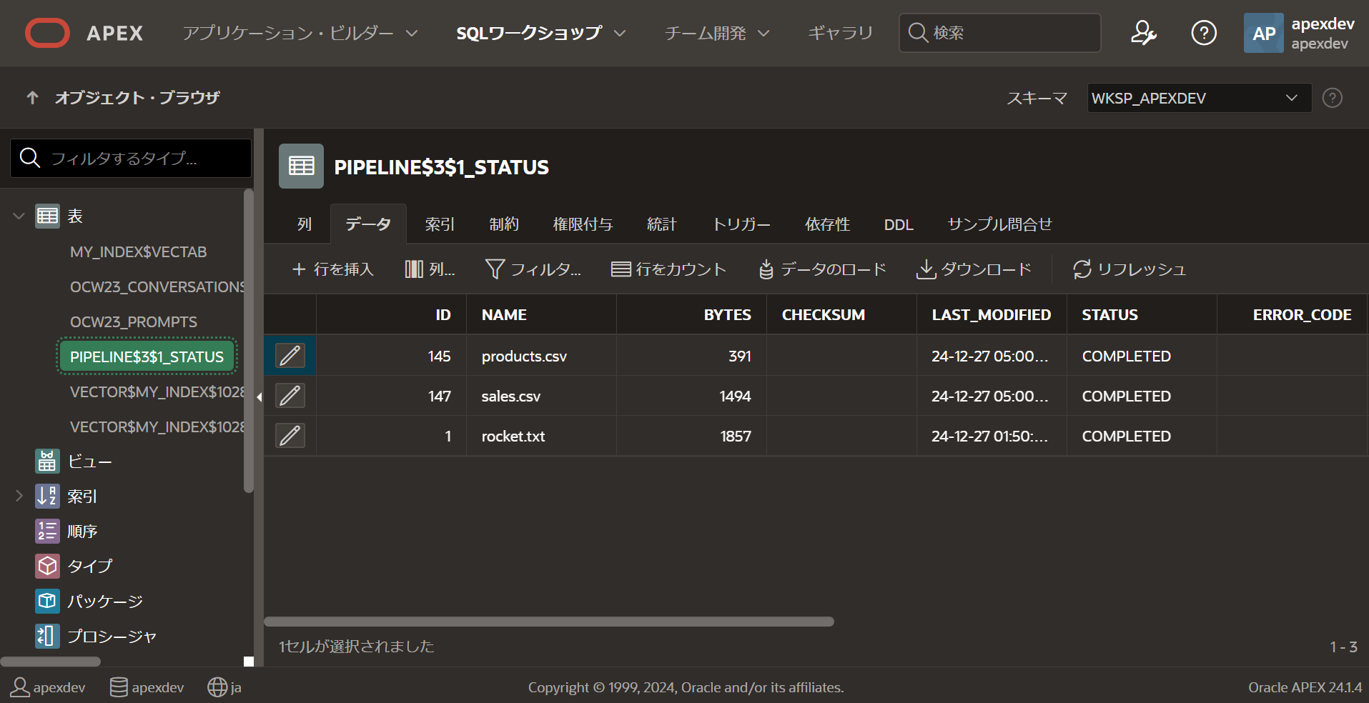Click the table icon beside PIPELINE$3$1_STATUS title
The image size is (1369, 703).
(301, 166)
